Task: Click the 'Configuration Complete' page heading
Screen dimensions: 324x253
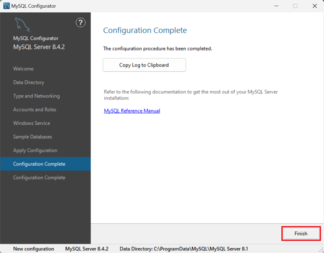Action: [x=145, y=30]
